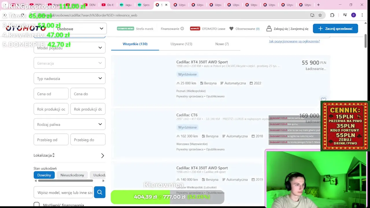Click left arrow of damage-state scroller
370x208 pixels.
point(36,181)
